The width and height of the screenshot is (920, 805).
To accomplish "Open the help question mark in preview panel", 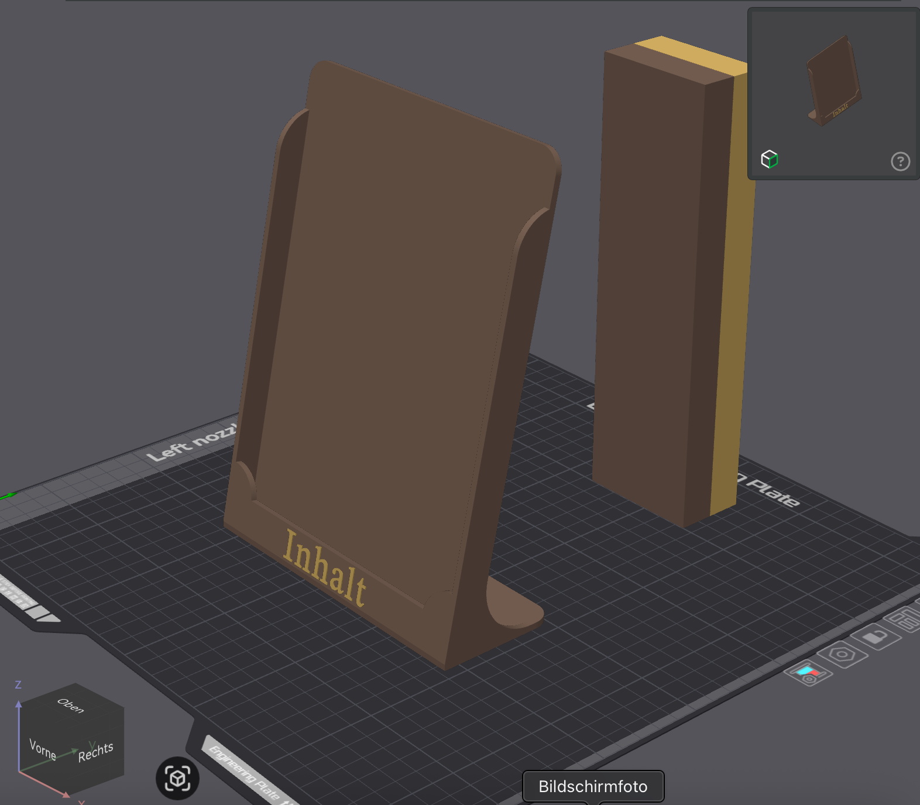I will (900, 161).
